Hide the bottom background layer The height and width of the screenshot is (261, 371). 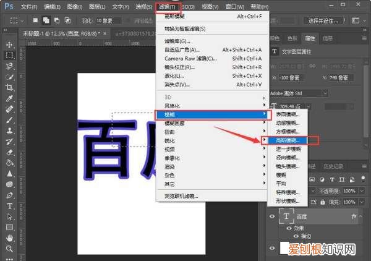(272, 248)
